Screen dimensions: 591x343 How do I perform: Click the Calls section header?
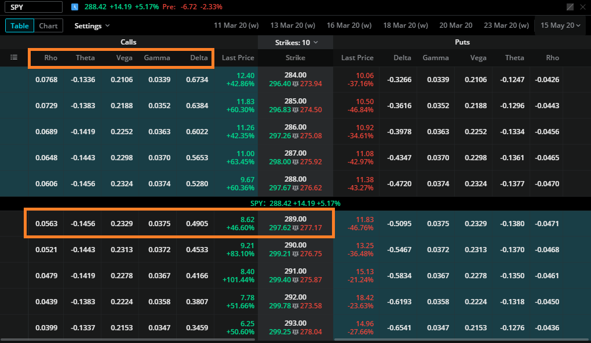[129, 42]
